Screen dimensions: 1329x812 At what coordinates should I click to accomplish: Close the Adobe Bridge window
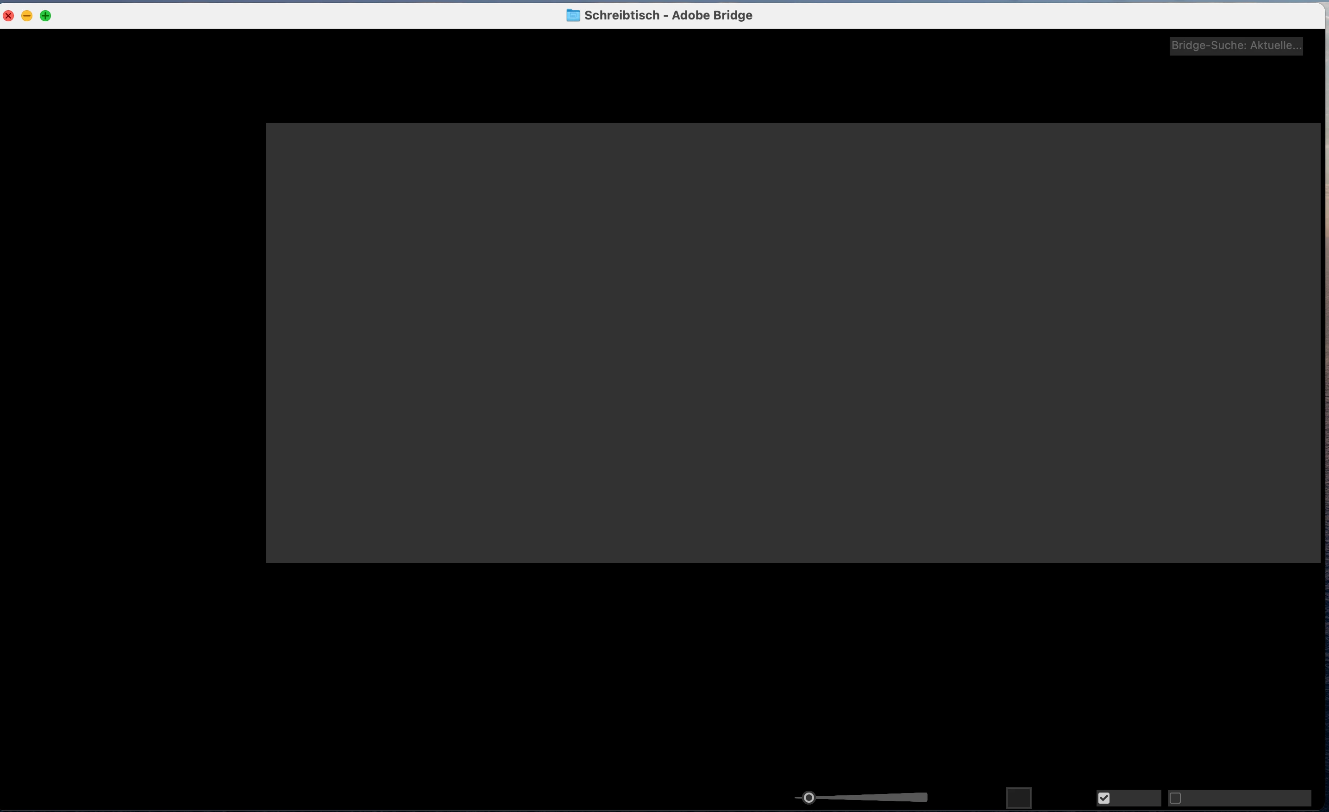[9, 16]
